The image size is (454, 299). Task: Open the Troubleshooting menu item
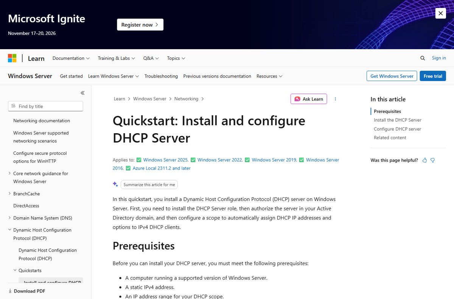click(161, 76)
